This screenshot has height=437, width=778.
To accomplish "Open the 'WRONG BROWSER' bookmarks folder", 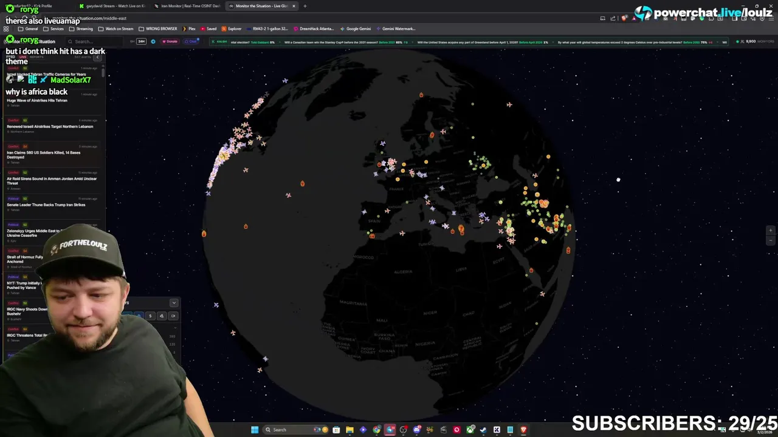I will [x=158, y=29].
